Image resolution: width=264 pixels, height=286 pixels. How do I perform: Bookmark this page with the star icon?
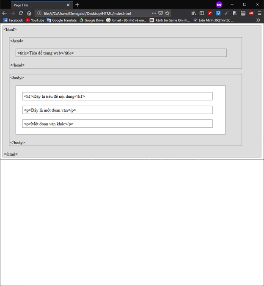[167, 13]
